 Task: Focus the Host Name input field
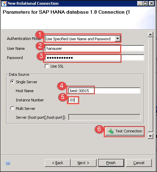pyautogui.click(x=104, y=91)
